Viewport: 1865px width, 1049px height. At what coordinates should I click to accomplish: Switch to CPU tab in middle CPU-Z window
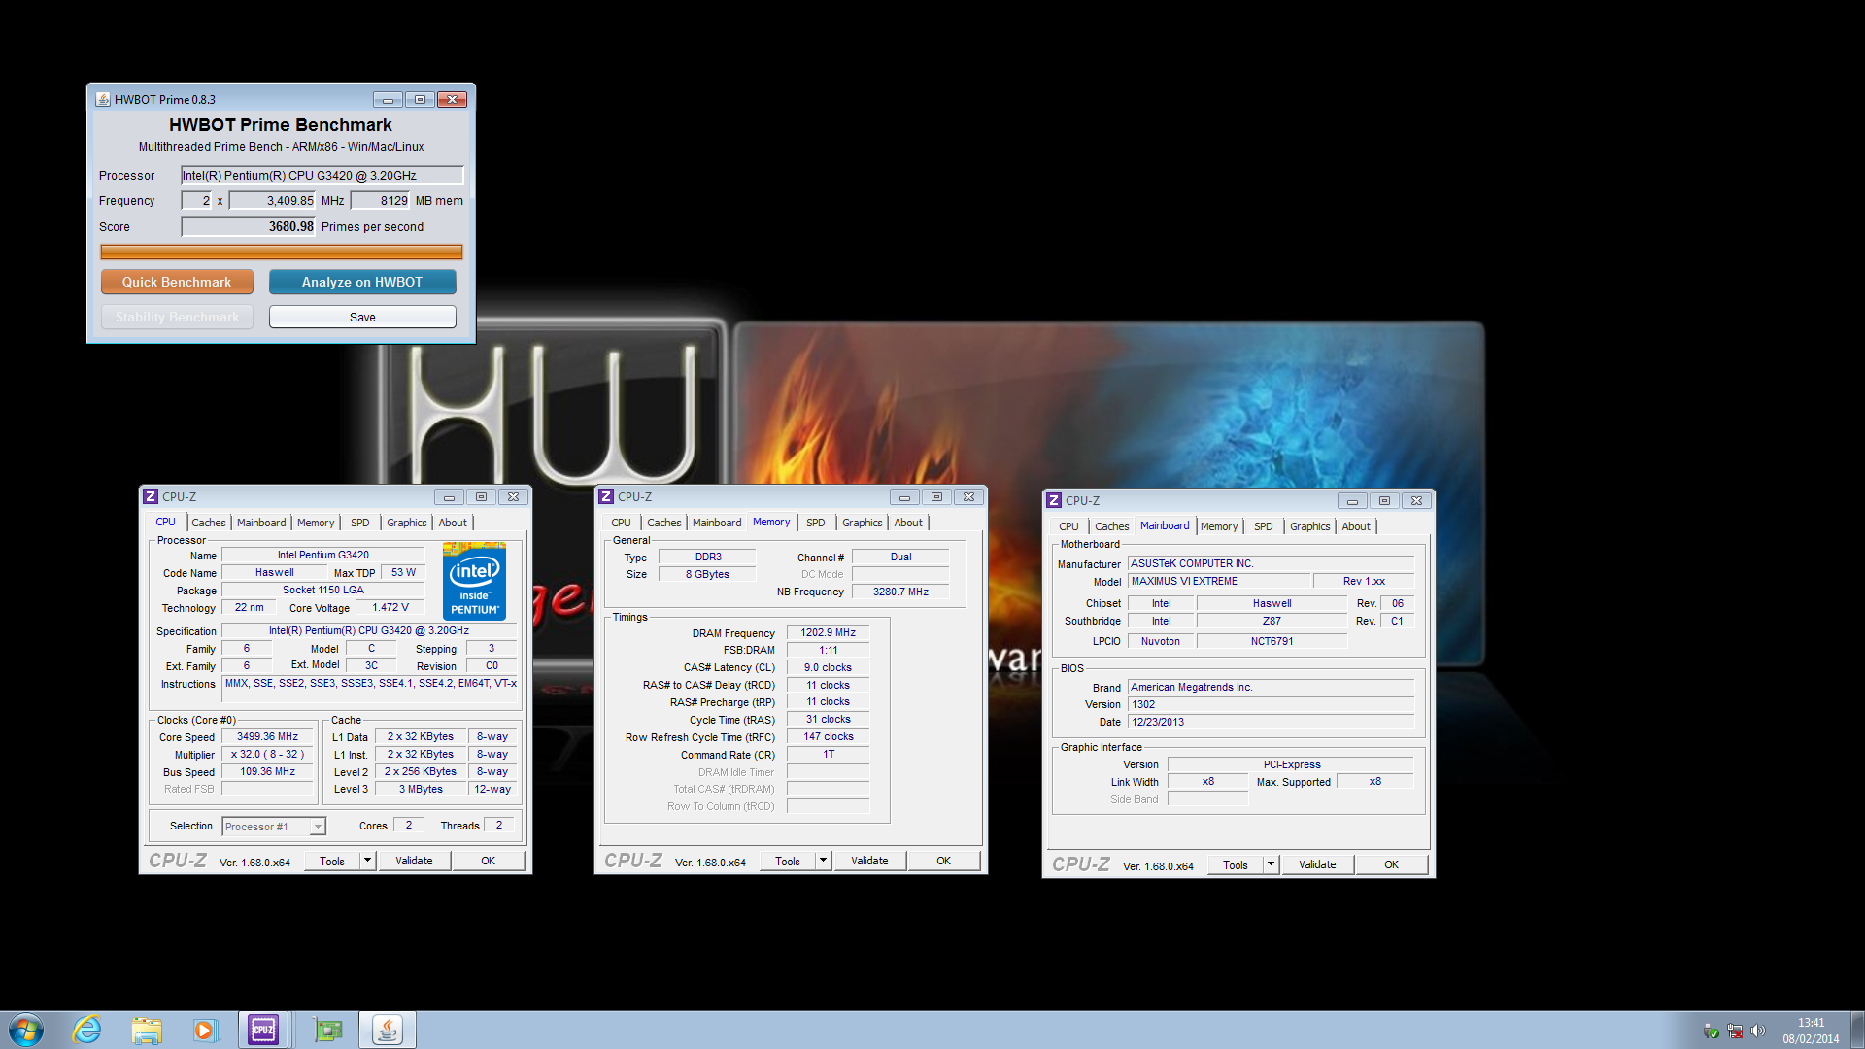tap(621, 523)
